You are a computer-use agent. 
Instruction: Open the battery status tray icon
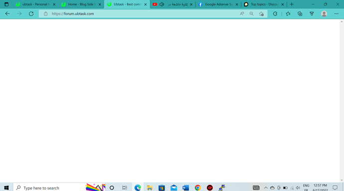click(285, 188)
